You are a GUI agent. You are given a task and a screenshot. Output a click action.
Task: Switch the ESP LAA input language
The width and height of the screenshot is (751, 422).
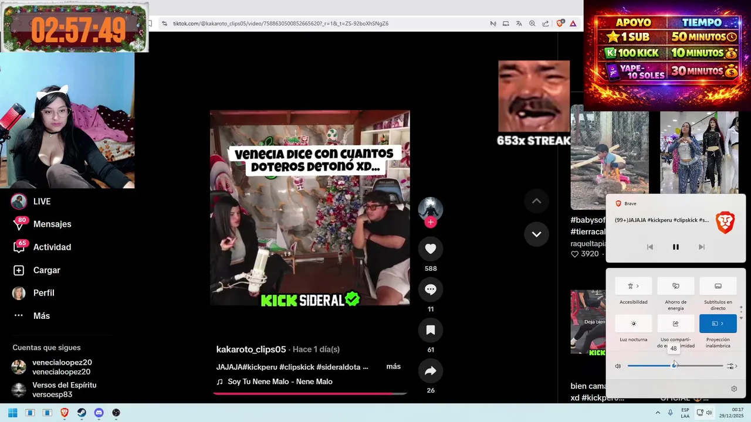tap(685, 413)
